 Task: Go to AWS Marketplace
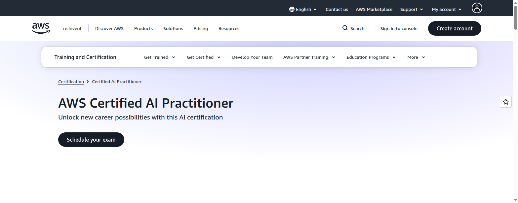coord(374,9)
